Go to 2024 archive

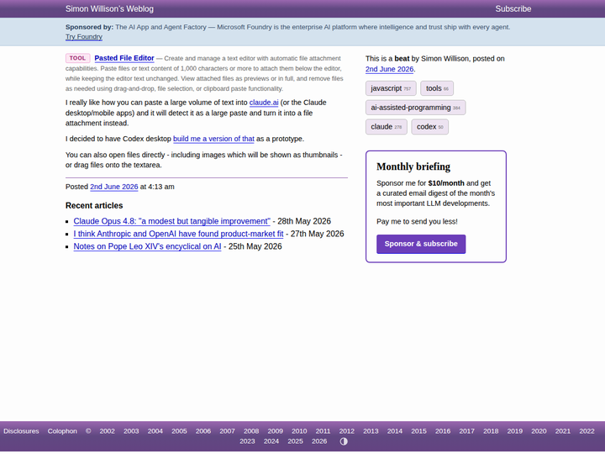[271, 441]
